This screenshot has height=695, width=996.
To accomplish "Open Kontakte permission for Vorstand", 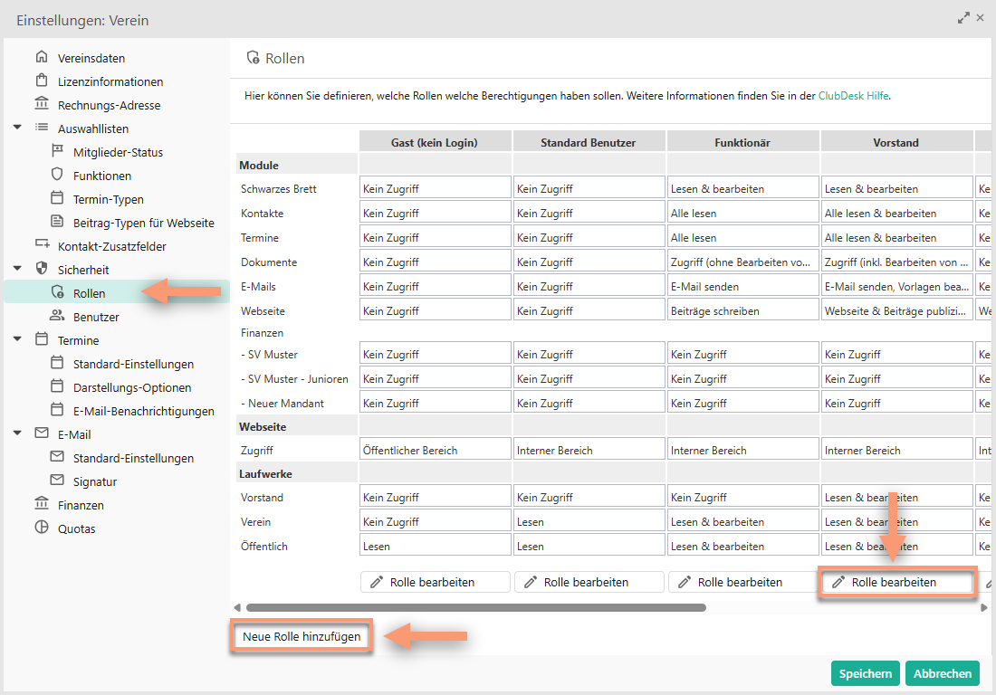I will (897, 214).
